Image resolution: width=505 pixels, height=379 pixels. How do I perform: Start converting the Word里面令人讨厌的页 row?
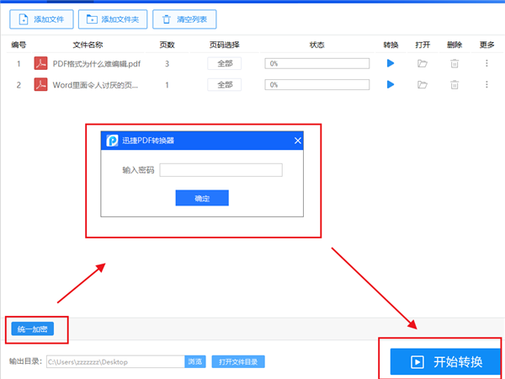click(391, 84)
